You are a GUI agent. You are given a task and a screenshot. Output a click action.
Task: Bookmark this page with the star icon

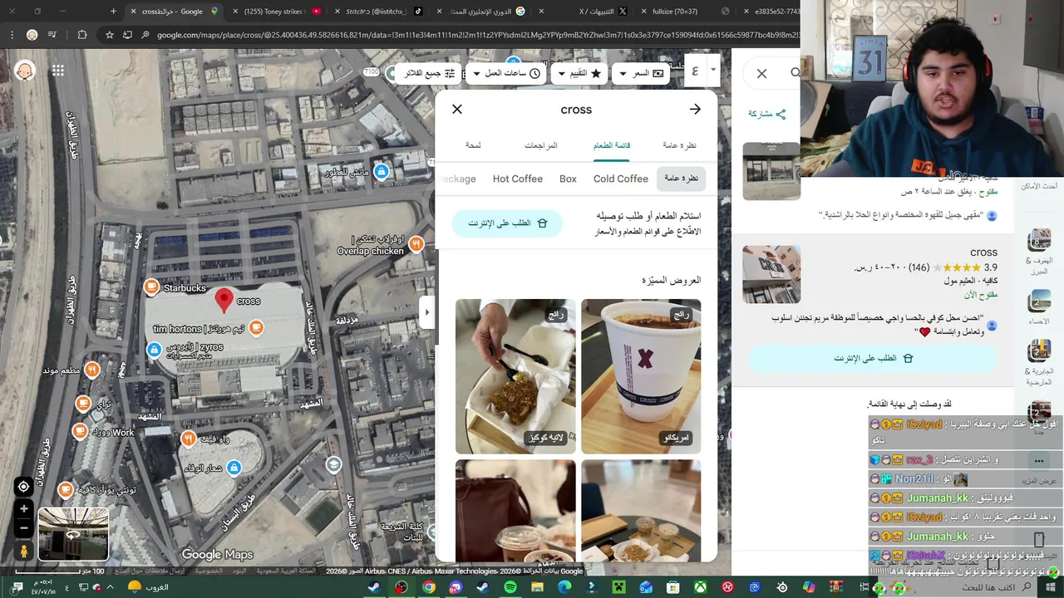(x=109, y=35)
